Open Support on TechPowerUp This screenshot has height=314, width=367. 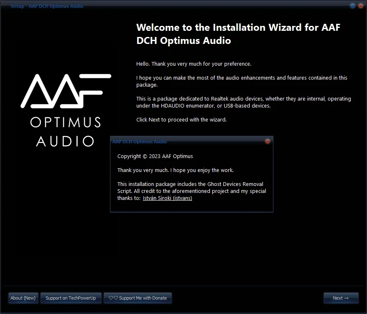(71, 298)
